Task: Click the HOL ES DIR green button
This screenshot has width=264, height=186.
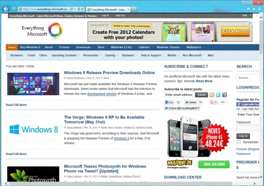Action: pyautogui.click(x=214, y=164)
